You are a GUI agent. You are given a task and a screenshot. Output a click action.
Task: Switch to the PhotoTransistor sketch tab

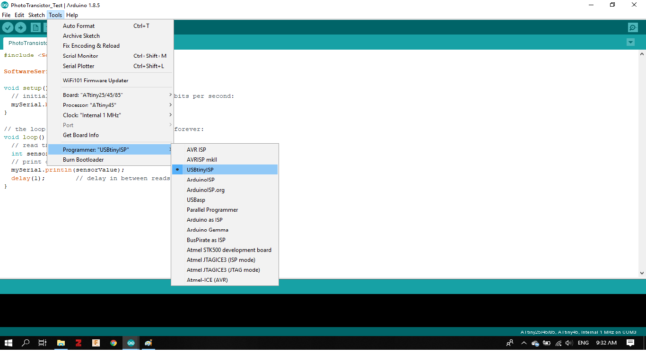tap(26, 43)
